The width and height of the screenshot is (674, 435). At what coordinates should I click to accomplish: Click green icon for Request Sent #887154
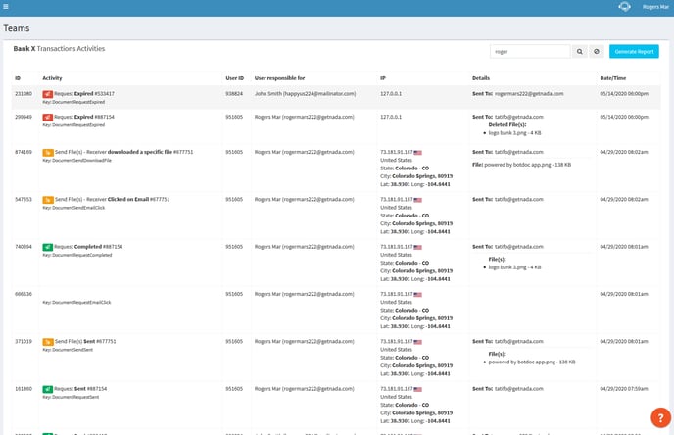48,388
